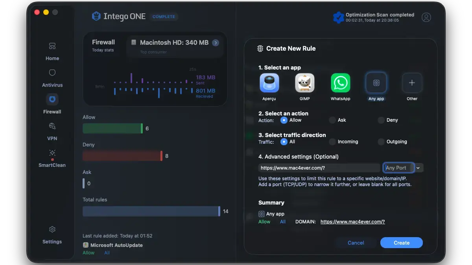Open the user account profile icon

pyautogui.click(x=426, y=17)
